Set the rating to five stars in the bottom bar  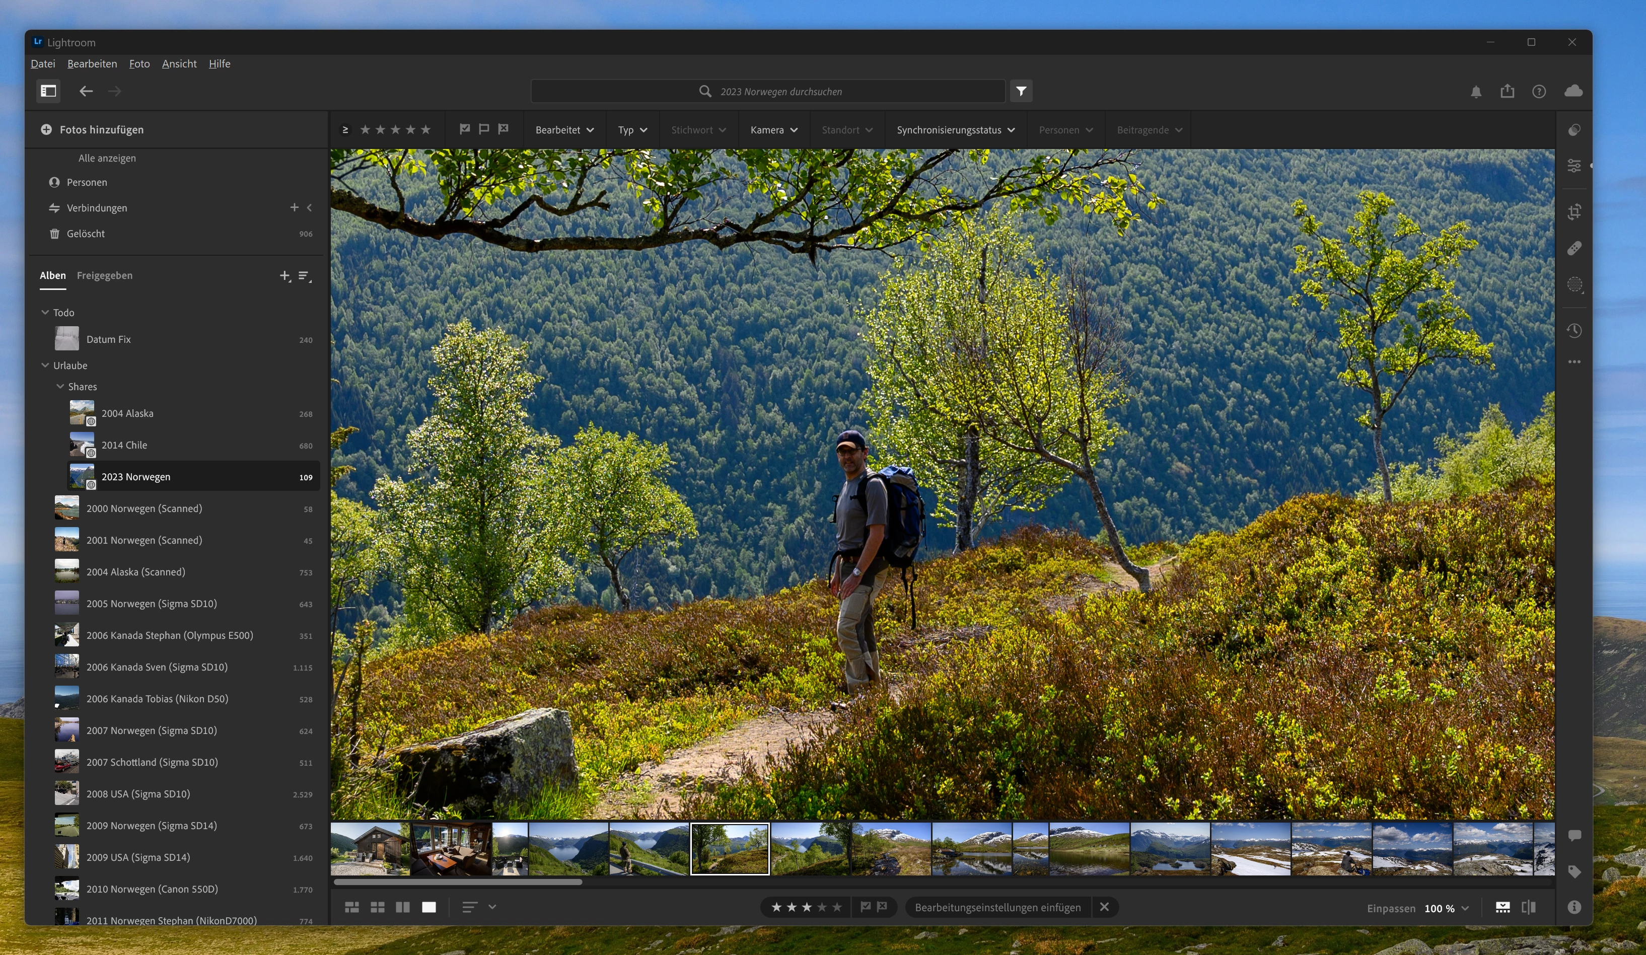click(837, 907)
